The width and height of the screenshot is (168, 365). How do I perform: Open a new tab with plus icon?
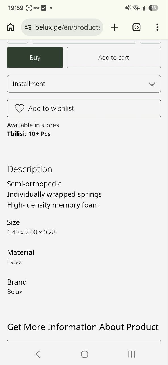(x=115, y=27)
